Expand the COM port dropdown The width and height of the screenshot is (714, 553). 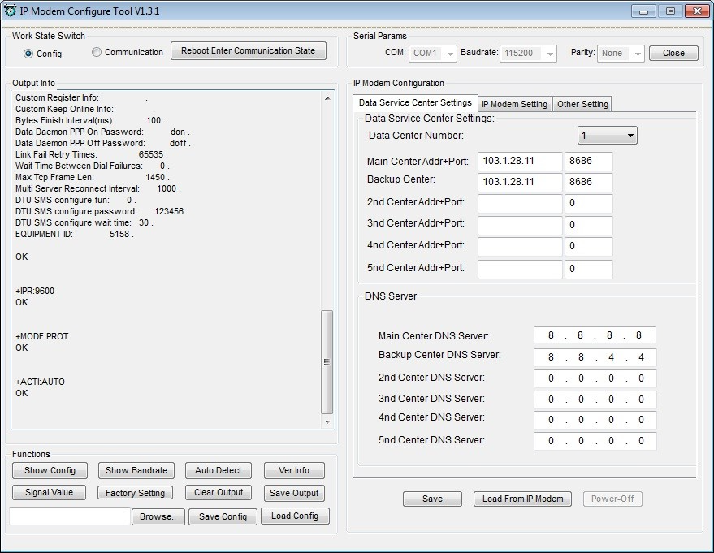pos(433,54)
